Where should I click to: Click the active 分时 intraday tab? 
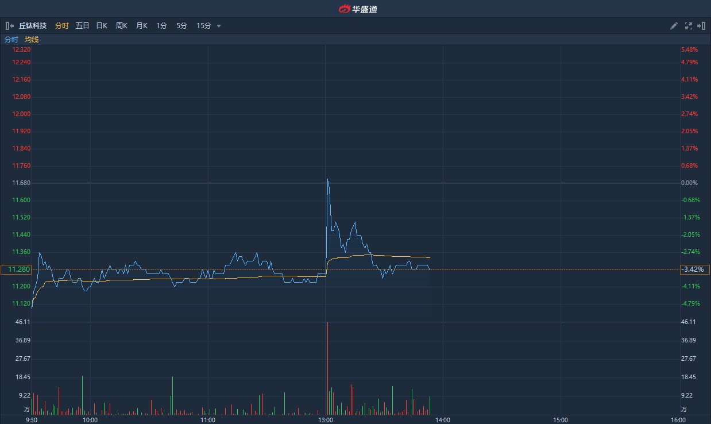click(x=61, y=26)
